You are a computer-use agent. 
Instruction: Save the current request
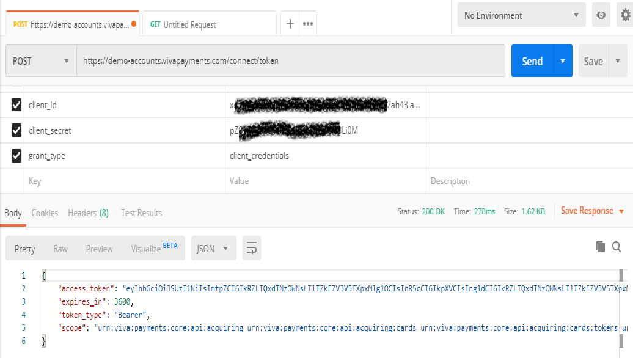593,60
